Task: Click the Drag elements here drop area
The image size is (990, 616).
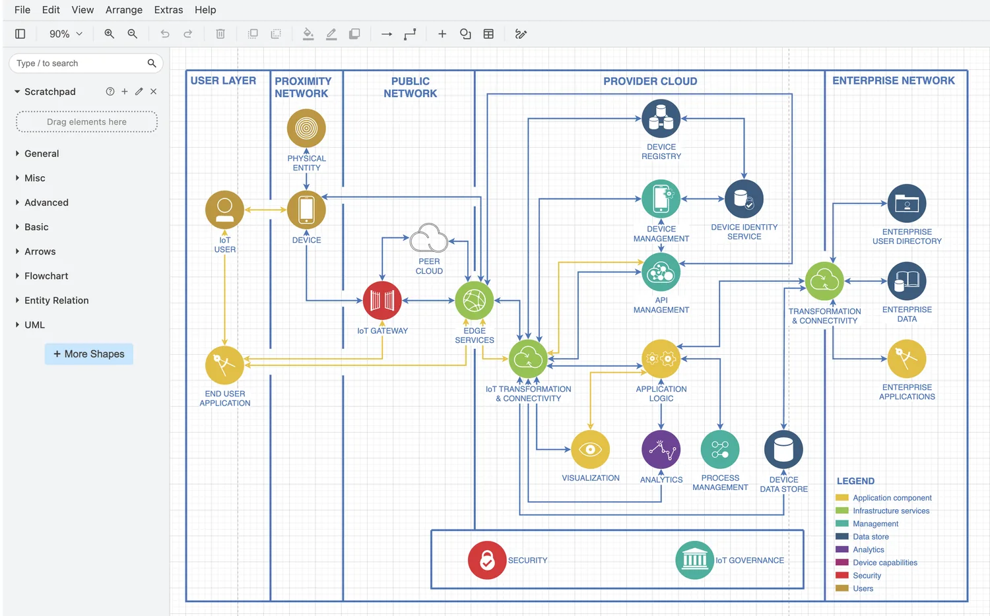Action: coord(86,122)
